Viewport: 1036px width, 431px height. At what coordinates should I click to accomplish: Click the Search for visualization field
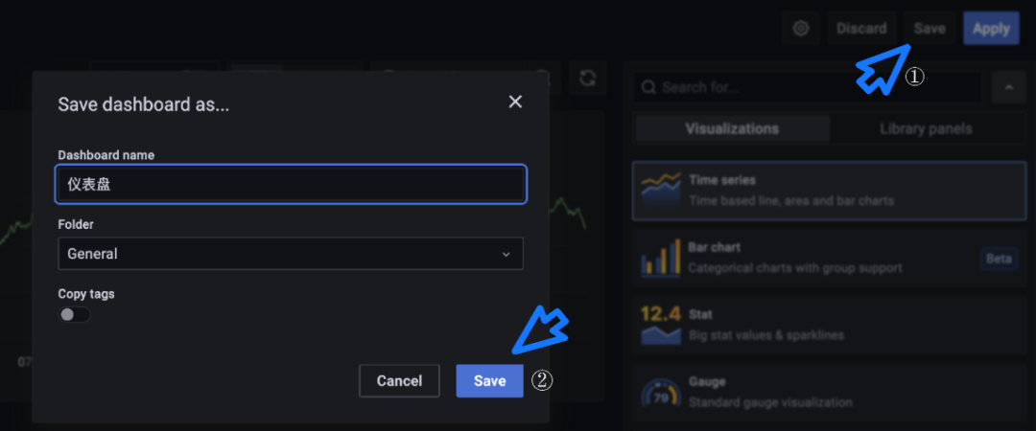click(x=815, y=87)
